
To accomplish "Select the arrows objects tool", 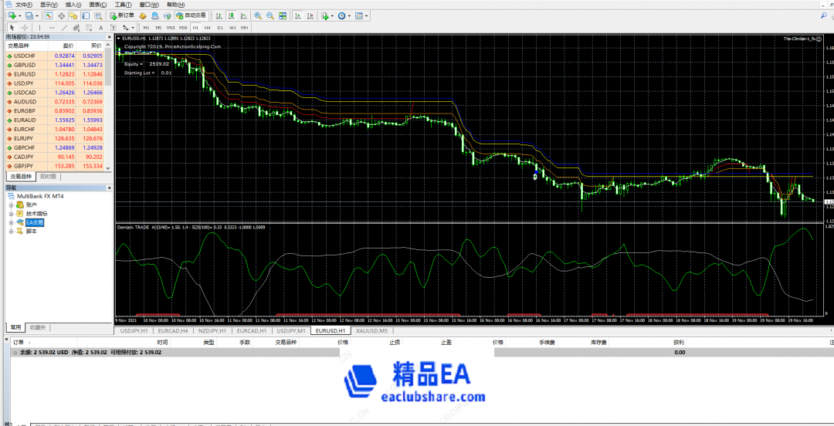I will (x=126, y=27).
